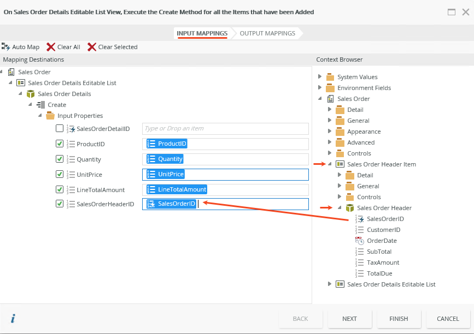Select CustomerID in the Context Browser
Screen dimensions: 474x334
point(383,230)
